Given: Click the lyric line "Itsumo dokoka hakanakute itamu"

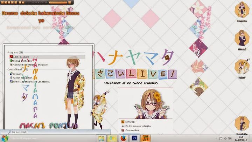Looking at the screenshot, I should click(x=41, y=13).
